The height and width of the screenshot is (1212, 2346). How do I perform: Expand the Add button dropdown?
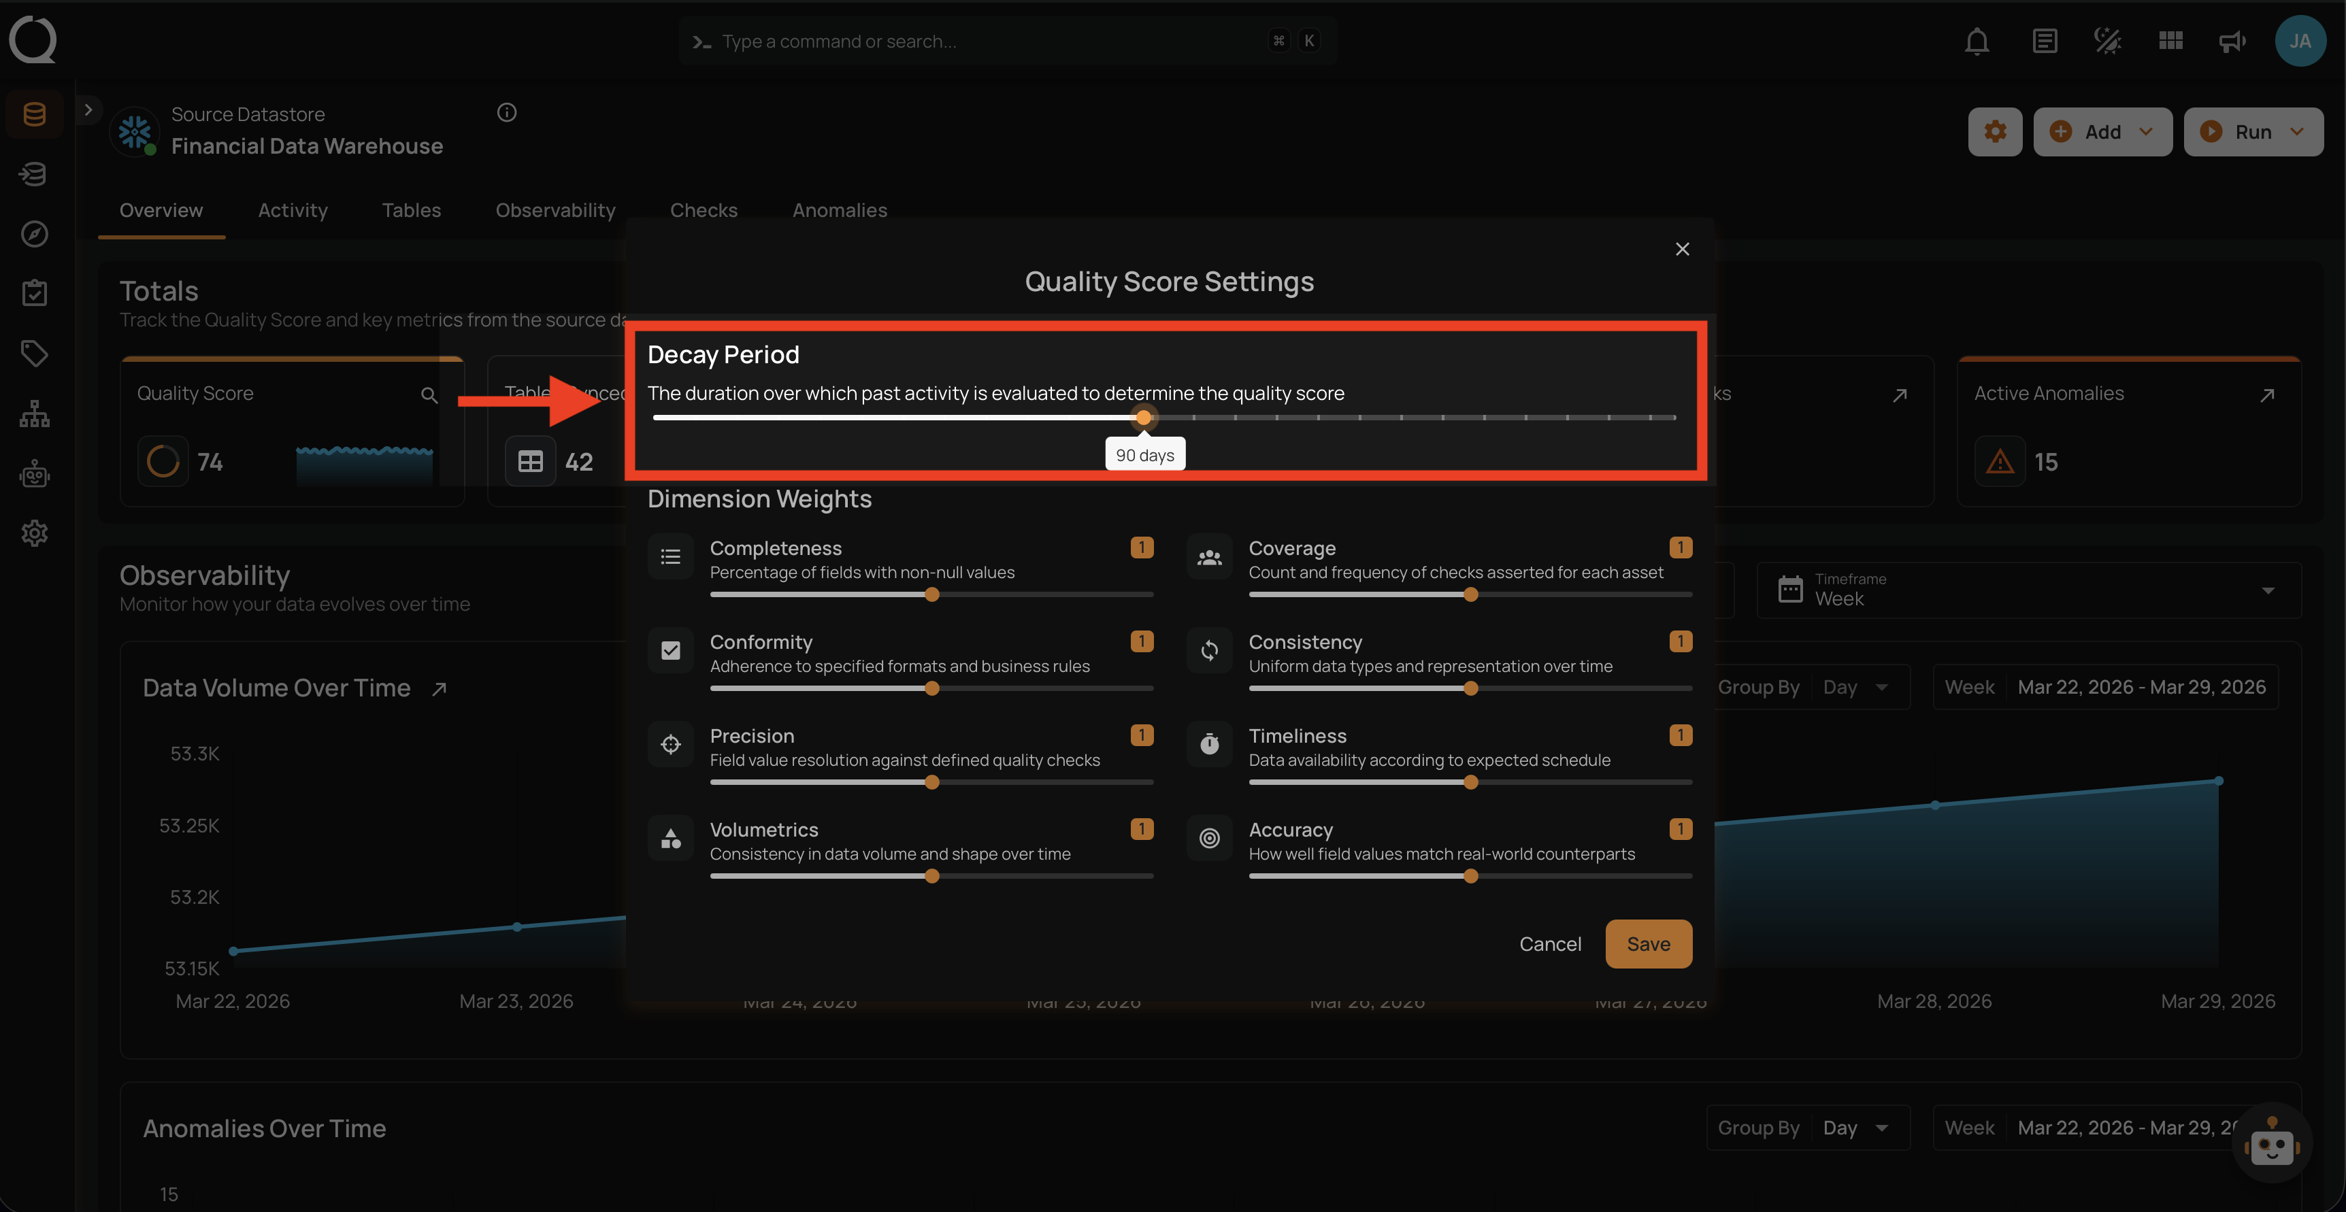point(2146,132)
